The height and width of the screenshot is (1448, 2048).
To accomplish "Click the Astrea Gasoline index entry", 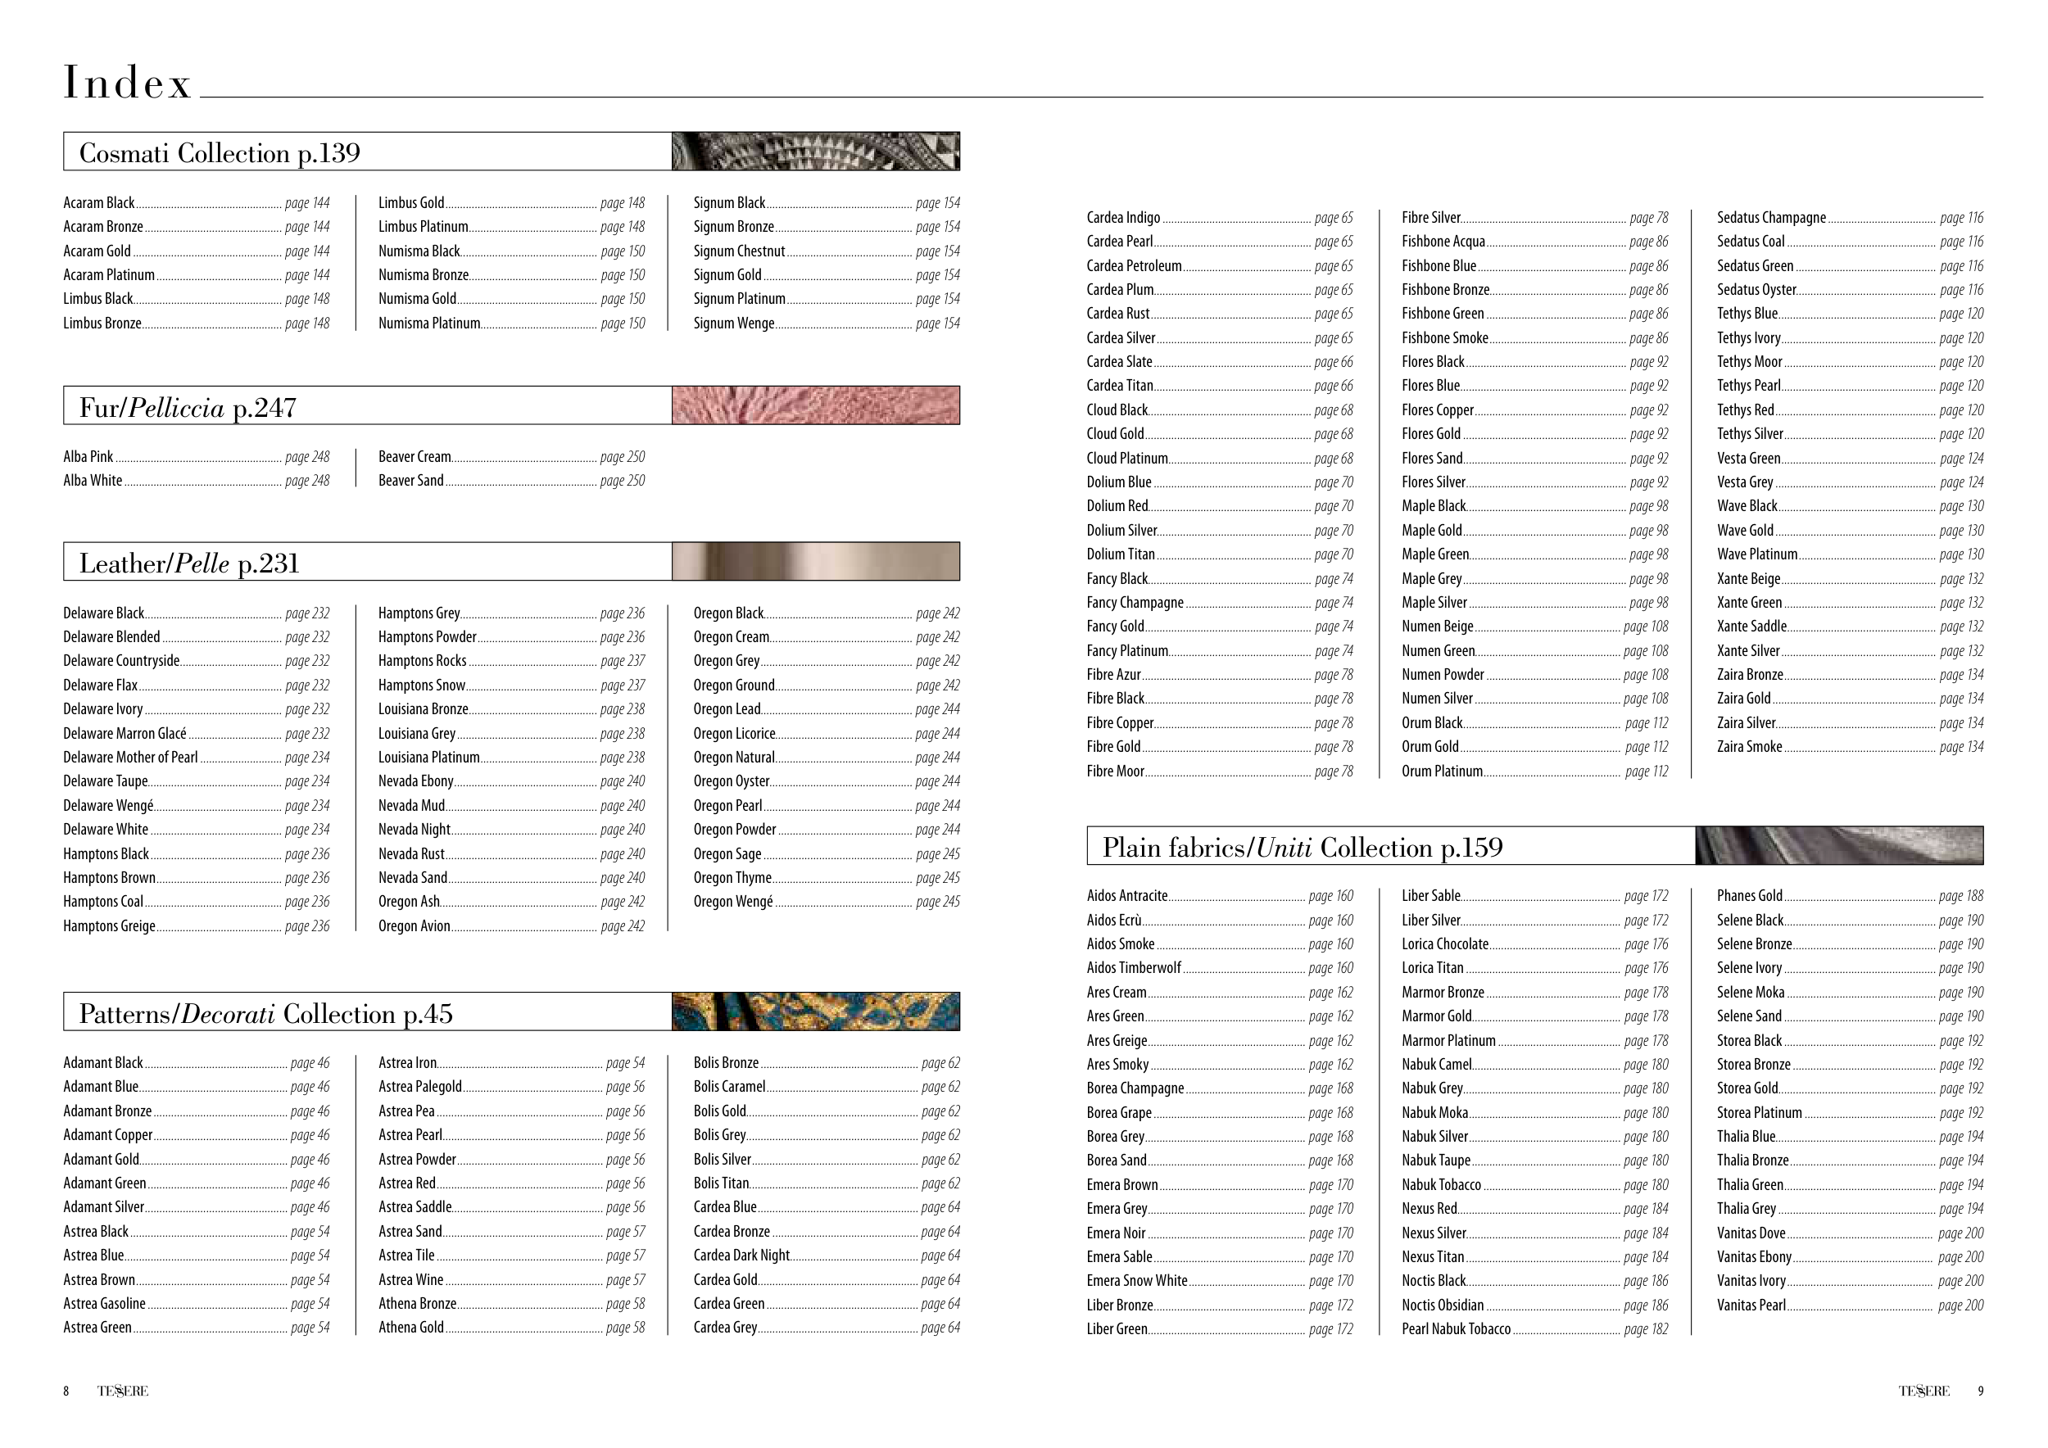I will [x=104, y=1304].
